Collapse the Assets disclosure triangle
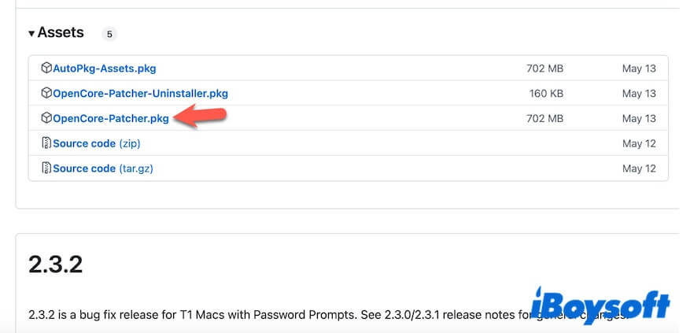690x333 pixels. 31,34
